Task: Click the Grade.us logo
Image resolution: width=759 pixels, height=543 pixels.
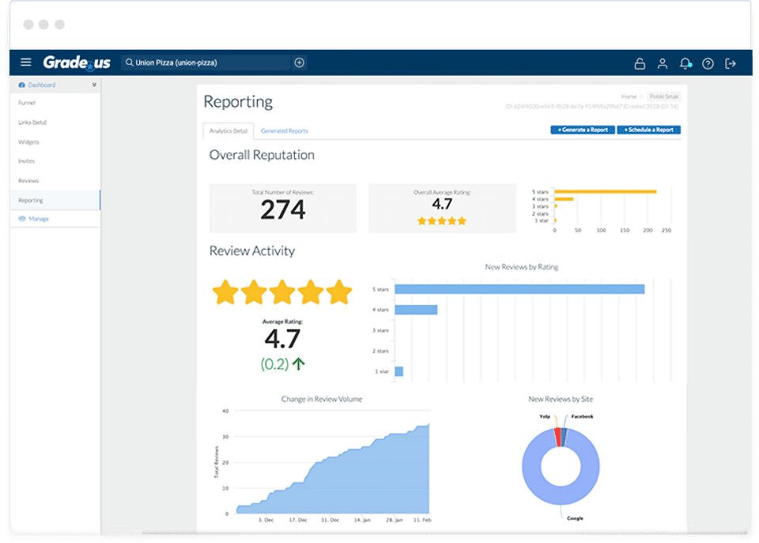Action: 77,62
